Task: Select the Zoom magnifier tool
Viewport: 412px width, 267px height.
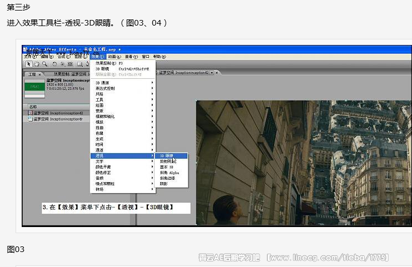Action: [x=44, y=64]
